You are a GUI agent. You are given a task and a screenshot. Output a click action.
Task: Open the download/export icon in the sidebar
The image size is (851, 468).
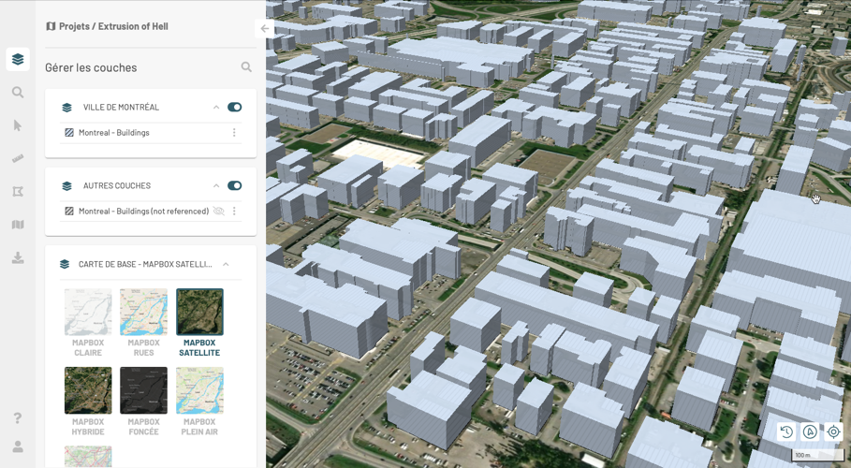(x=18, y=258)
